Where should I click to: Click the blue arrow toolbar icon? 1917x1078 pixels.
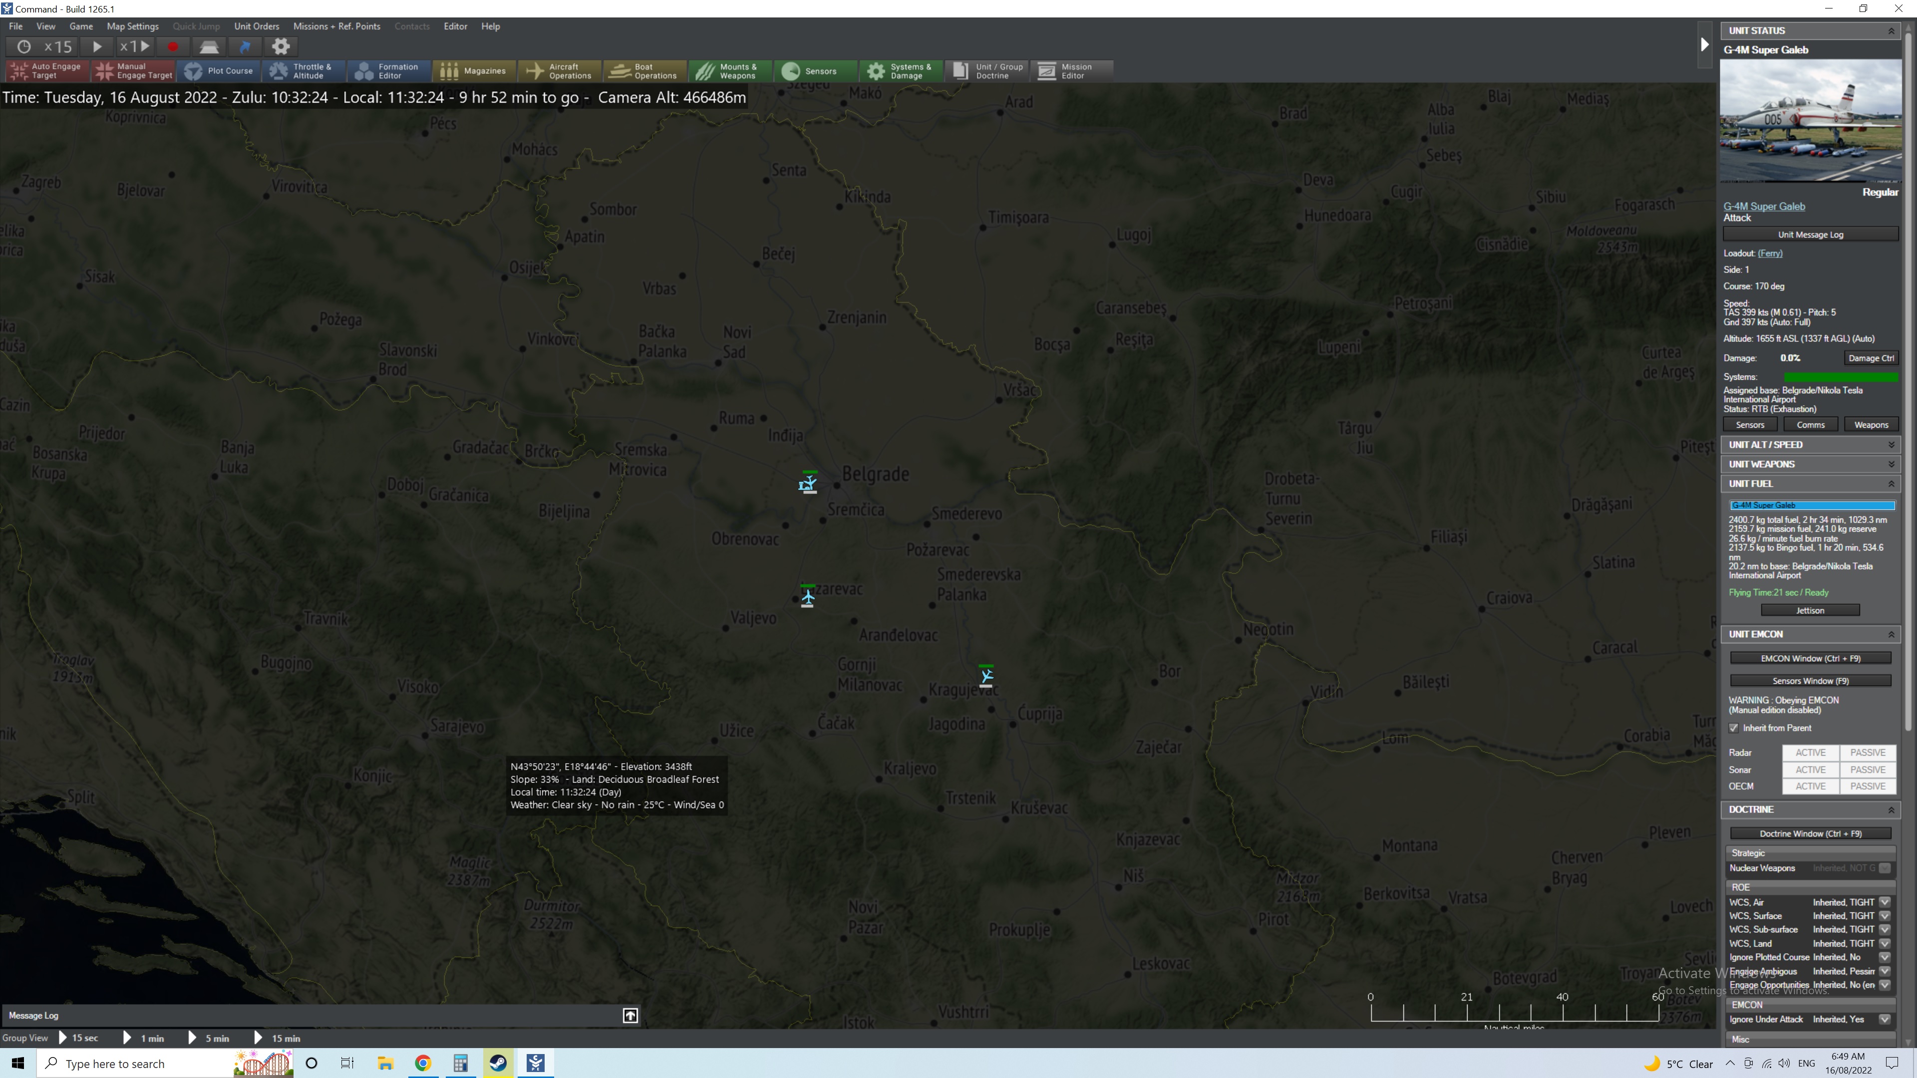pyautogui.click(x=245, y=47)
